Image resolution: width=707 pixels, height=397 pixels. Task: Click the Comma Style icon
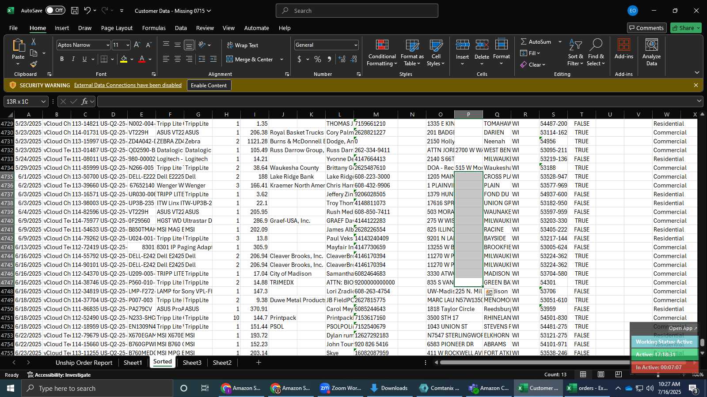pos(329,59)
